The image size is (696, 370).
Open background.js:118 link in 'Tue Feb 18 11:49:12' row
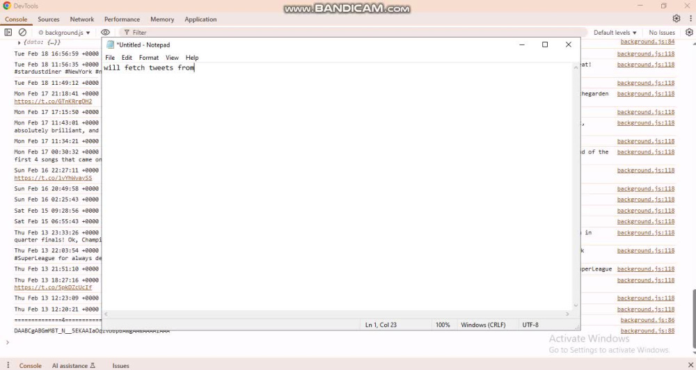pos(645,83)
